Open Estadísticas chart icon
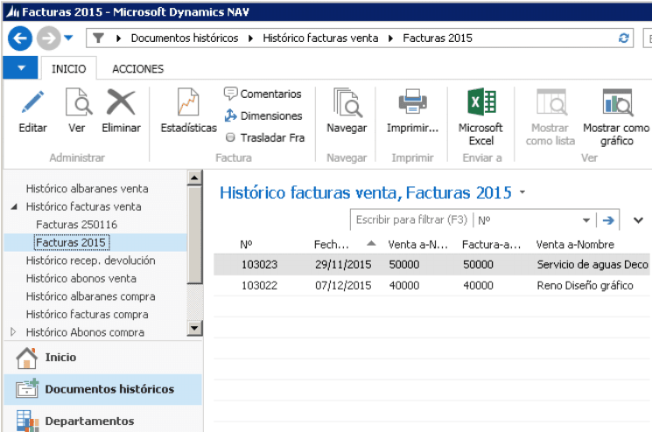Screen dimensions: 652x432 pyautogui.click(x=188, y=101)
